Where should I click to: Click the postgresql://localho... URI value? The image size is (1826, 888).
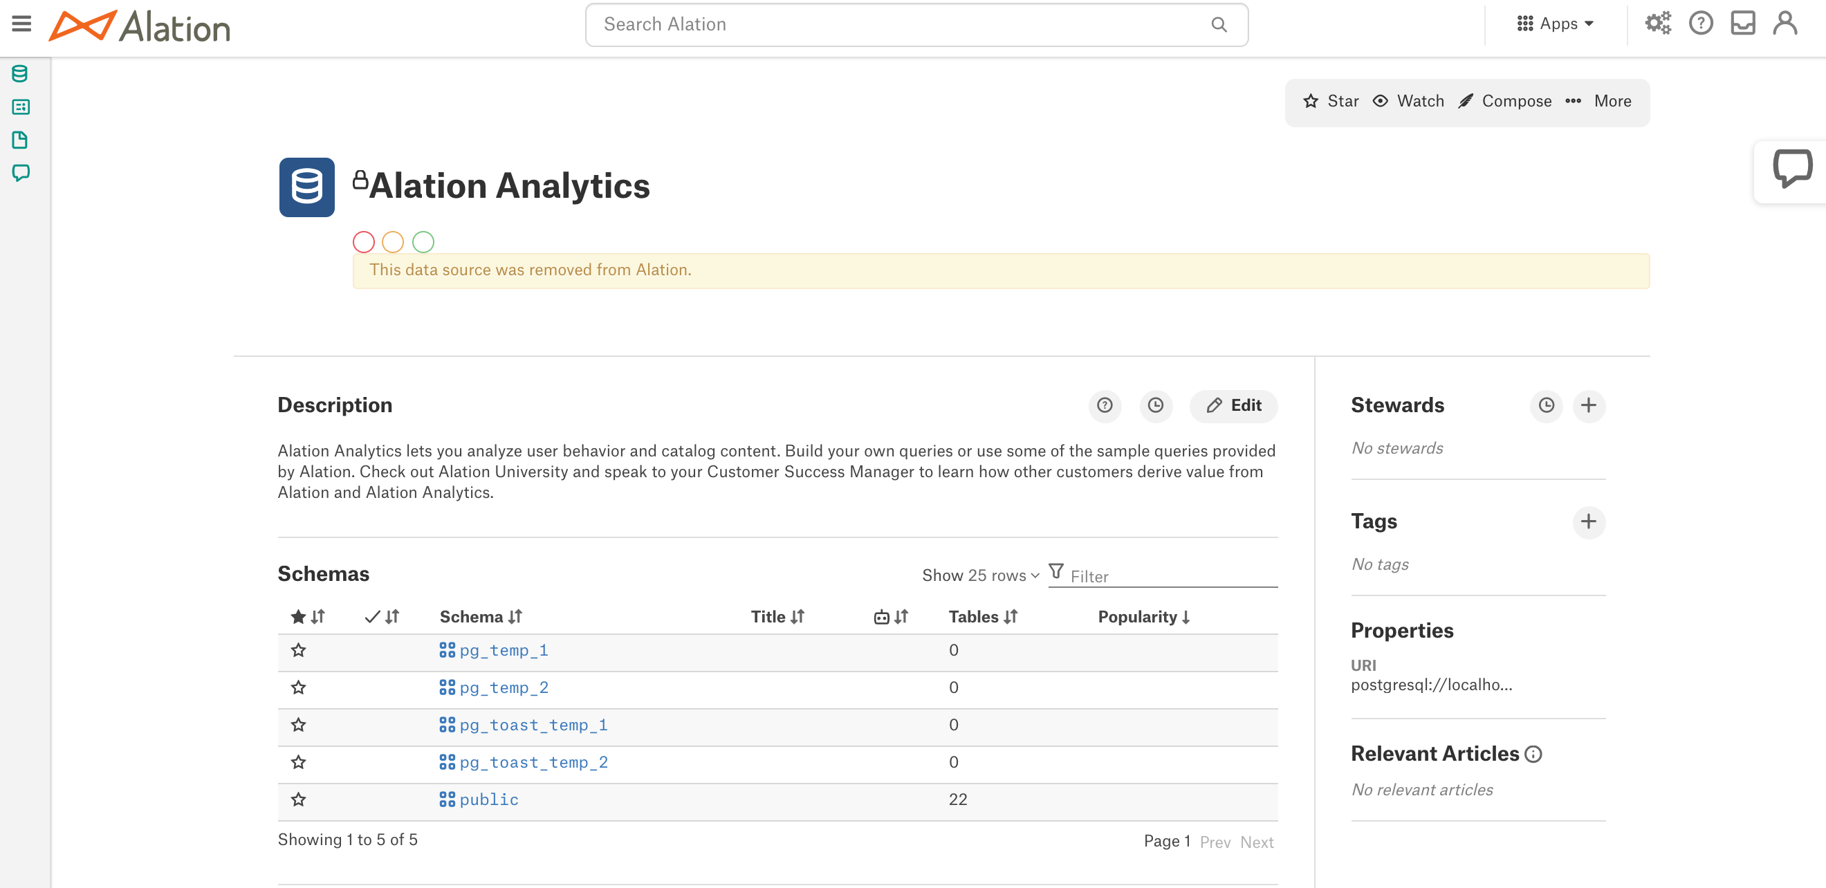point(1431,685)
